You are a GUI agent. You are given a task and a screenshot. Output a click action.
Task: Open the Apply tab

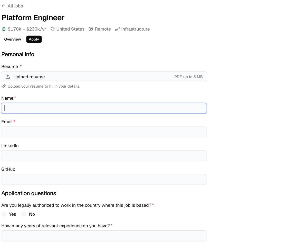pyautogui.click(x=34, y=39)
